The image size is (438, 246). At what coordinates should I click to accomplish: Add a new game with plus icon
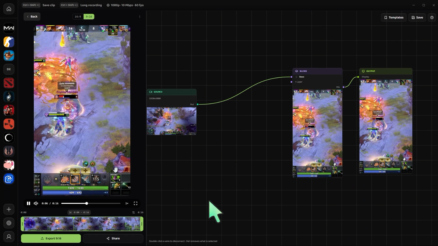point(9,209)
